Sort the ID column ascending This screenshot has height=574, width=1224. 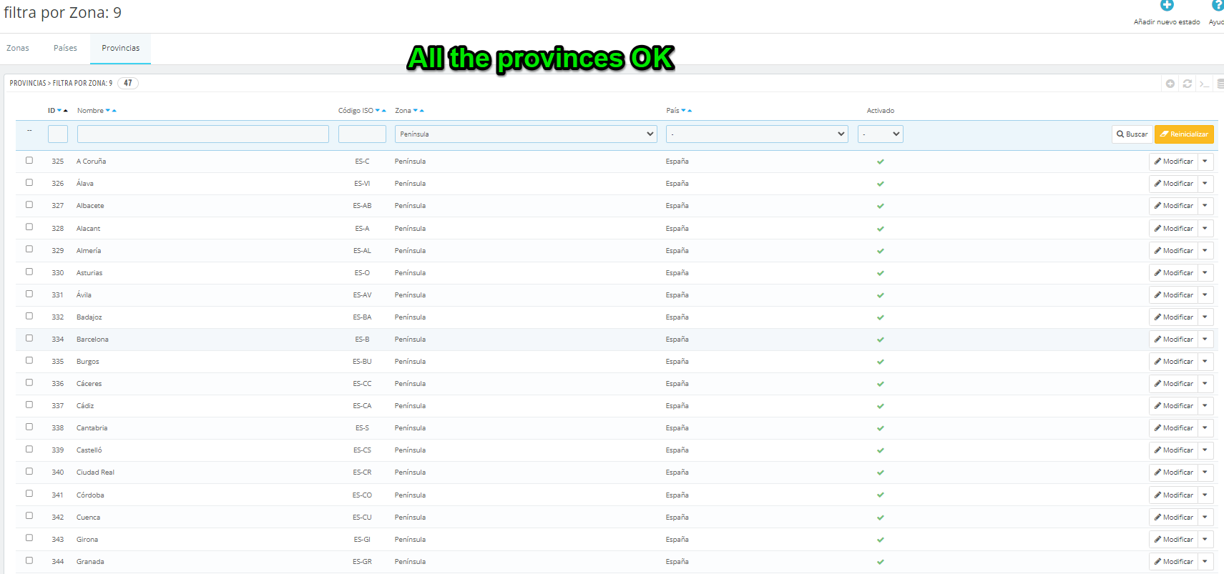66,111
